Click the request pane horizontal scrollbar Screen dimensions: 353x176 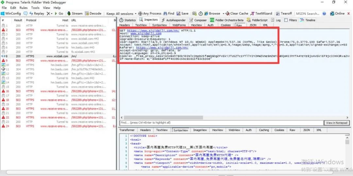point(229,117)
